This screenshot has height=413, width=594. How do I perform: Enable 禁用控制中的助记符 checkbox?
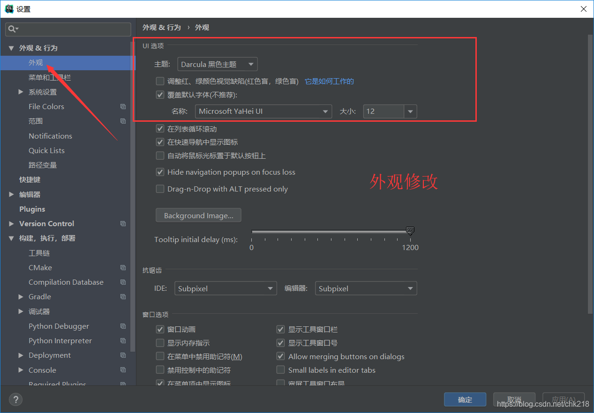[x=160, y=370]
